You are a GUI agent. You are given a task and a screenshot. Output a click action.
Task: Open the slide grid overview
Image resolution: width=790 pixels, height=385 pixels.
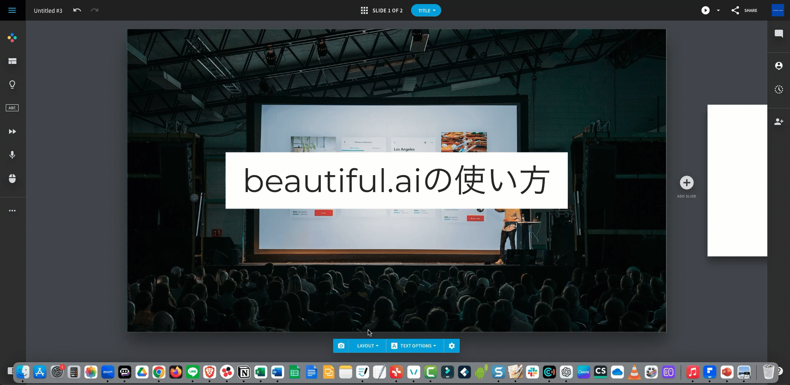tap(364, 10)
